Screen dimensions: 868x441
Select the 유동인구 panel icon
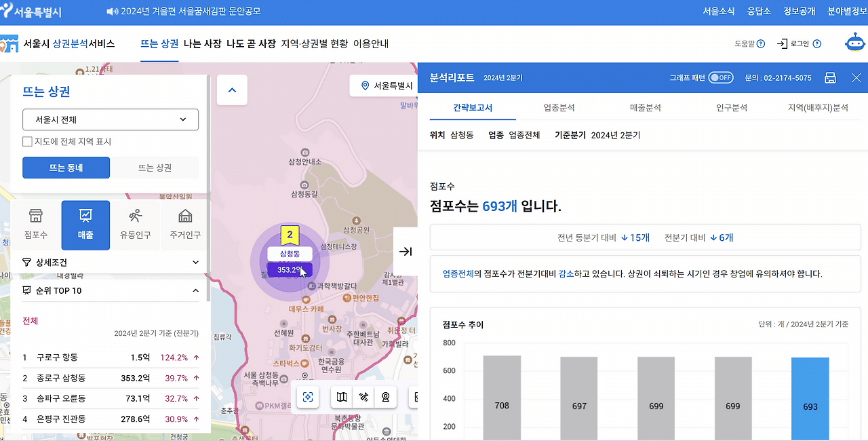pos(135,225)
